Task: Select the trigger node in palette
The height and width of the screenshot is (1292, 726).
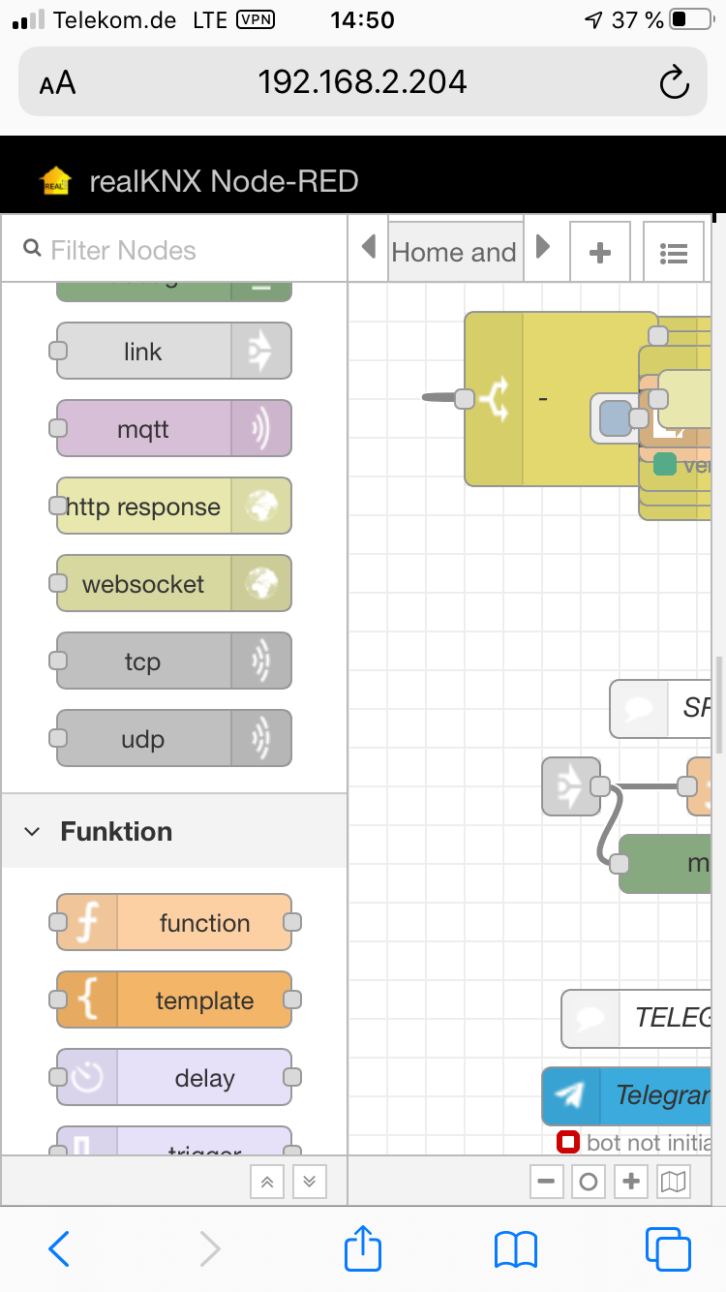Action: pos(174,1141)
